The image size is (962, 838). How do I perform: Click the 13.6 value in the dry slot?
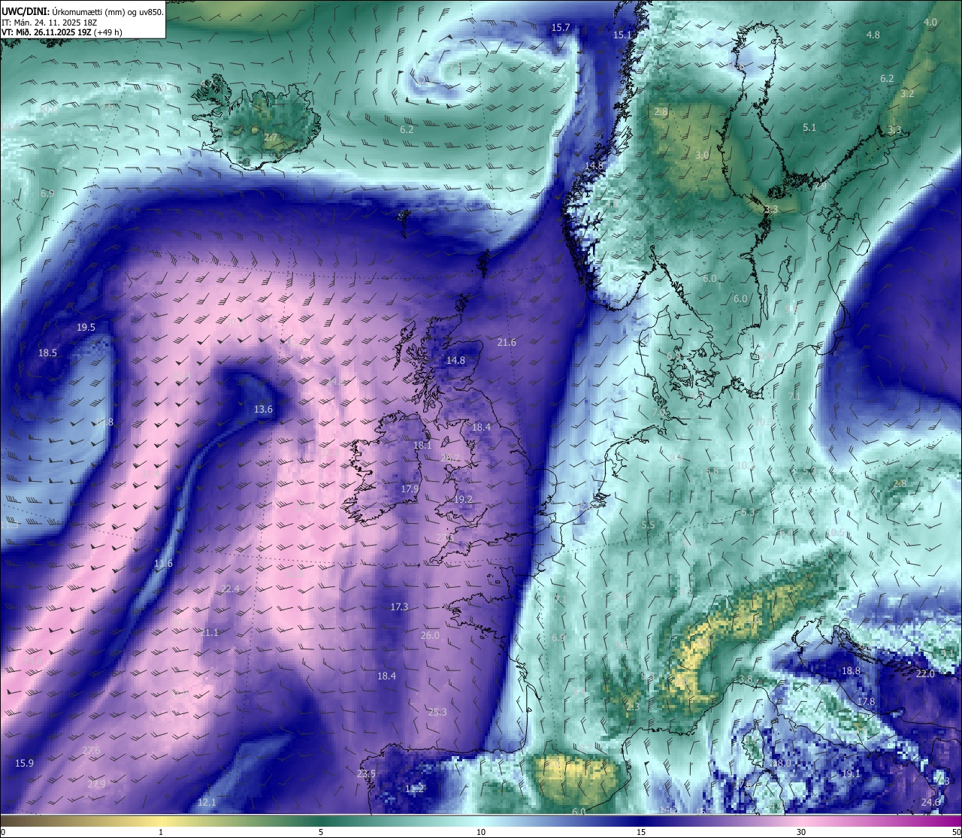(x=264, y=410)
